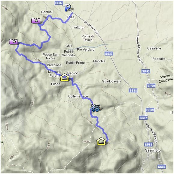The height and width of the screenshot is (174, 174).
Task: Select the Collemarraco place label
Action: pos(78,96)
